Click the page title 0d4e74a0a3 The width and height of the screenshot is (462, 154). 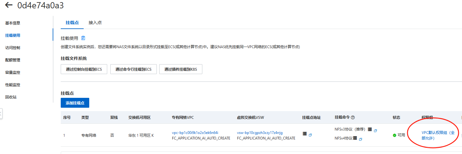[x=41, y=5]
